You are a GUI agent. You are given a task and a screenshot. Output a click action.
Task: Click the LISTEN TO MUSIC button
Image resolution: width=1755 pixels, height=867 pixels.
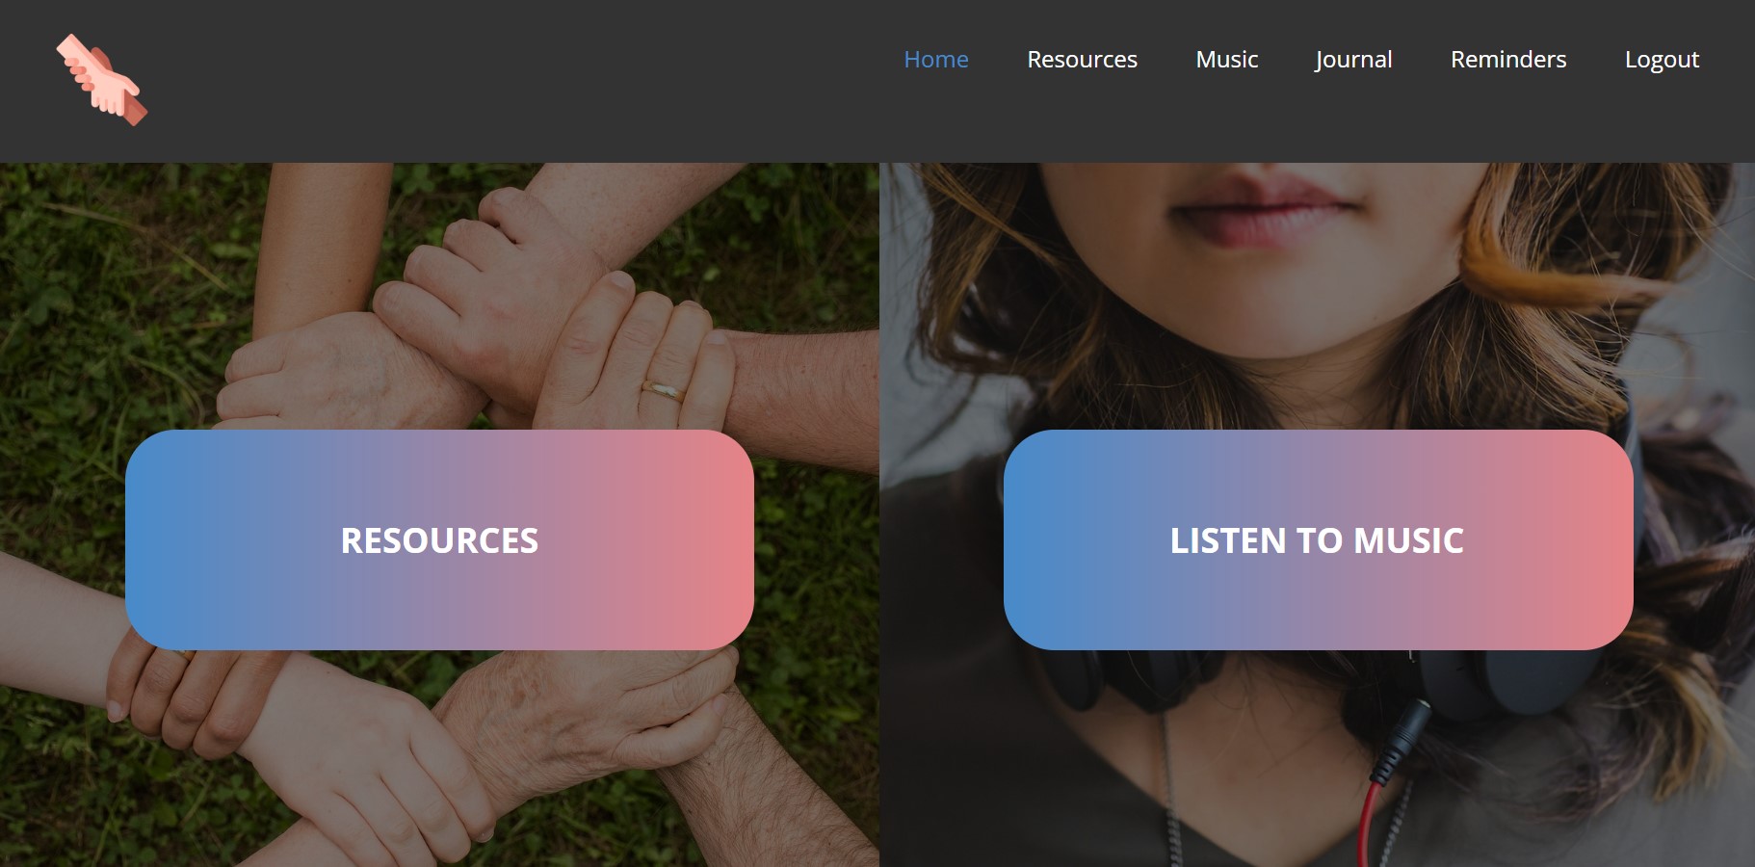[1318, 539]
